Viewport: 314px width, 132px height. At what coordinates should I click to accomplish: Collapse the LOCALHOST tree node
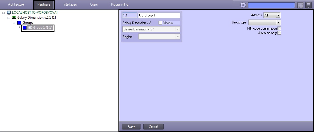[x=3, y=13]
